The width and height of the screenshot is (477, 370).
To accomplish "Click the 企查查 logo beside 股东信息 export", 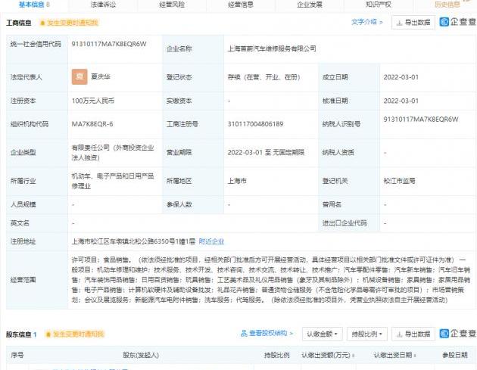I will tap(457, 334).
